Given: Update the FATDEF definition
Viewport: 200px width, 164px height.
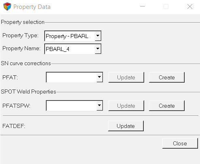Looking at the screenshot, I should (x=126, y=126).
